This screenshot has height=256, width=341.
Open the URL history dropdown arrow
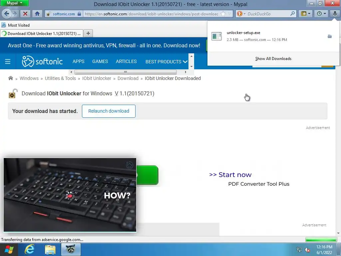[x=230, y=14]
